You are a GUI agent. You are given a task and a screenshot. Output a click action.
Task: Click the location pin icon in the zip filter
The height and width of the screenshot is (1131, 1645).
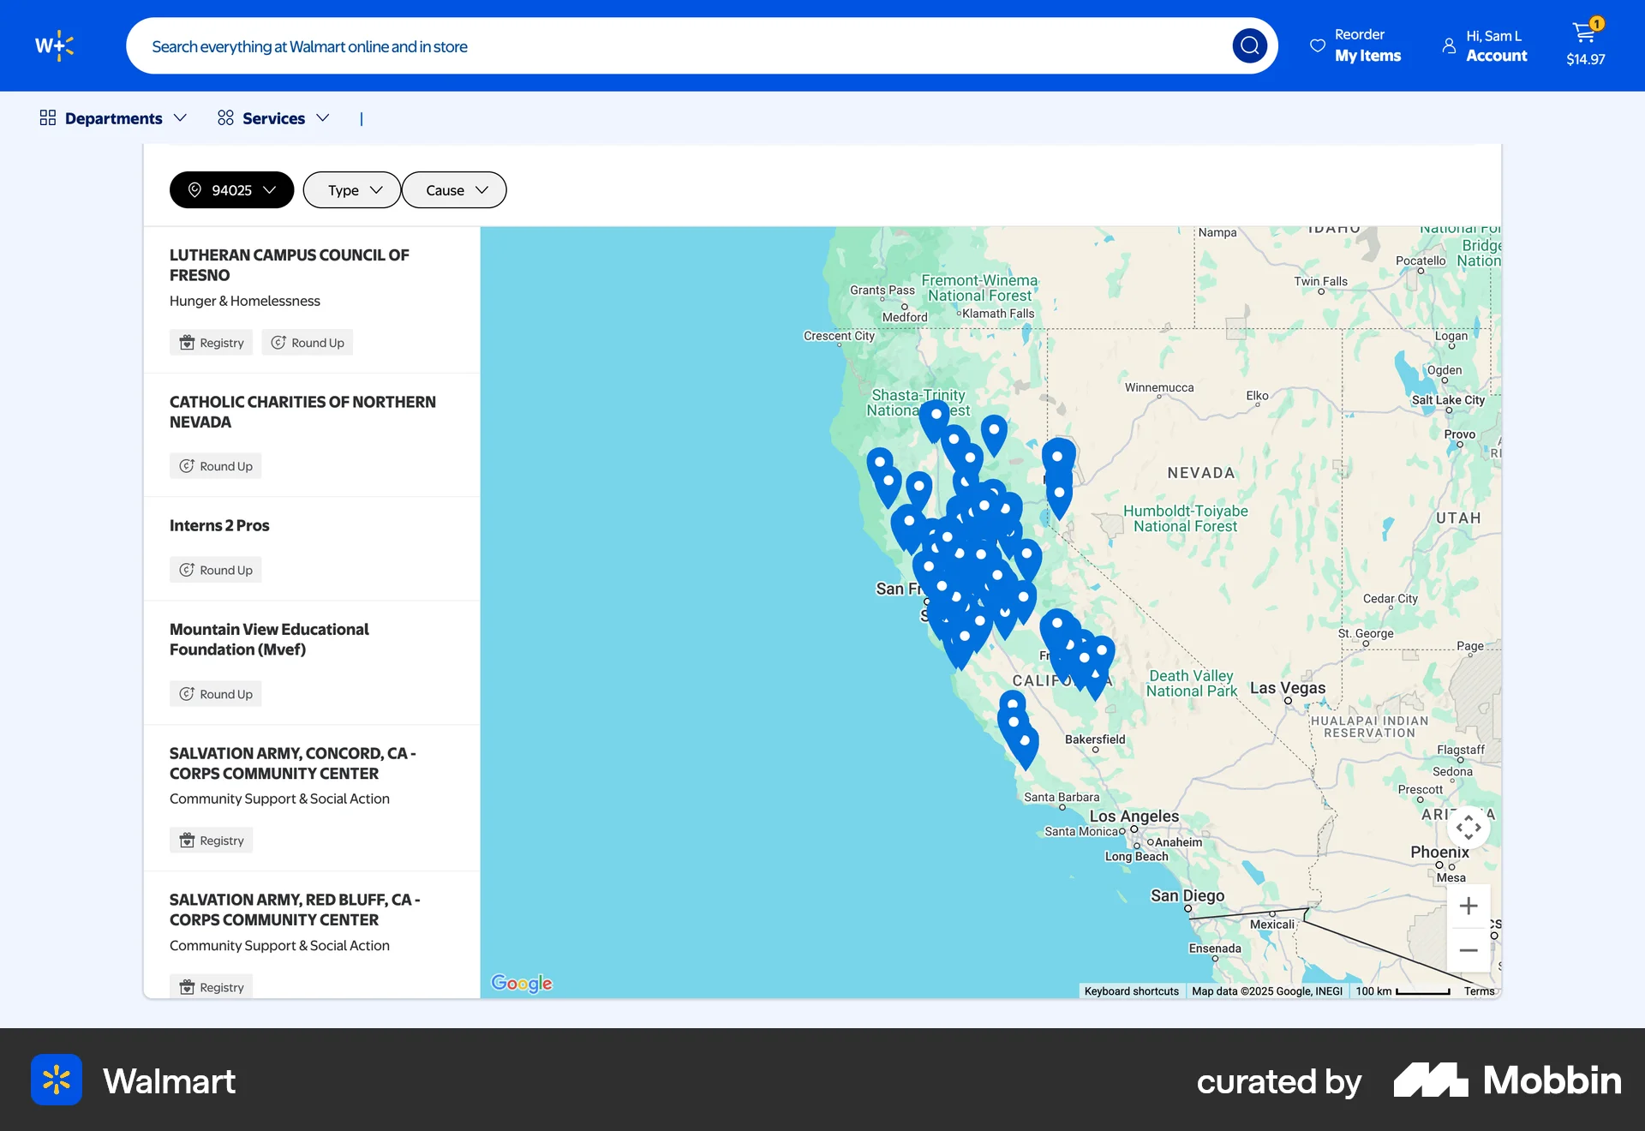(194, 190)
